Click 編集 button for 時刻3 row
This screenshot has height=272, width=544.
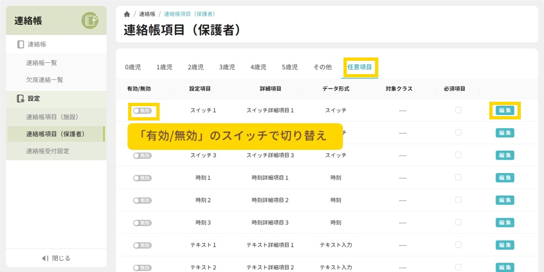coord(505,223)
